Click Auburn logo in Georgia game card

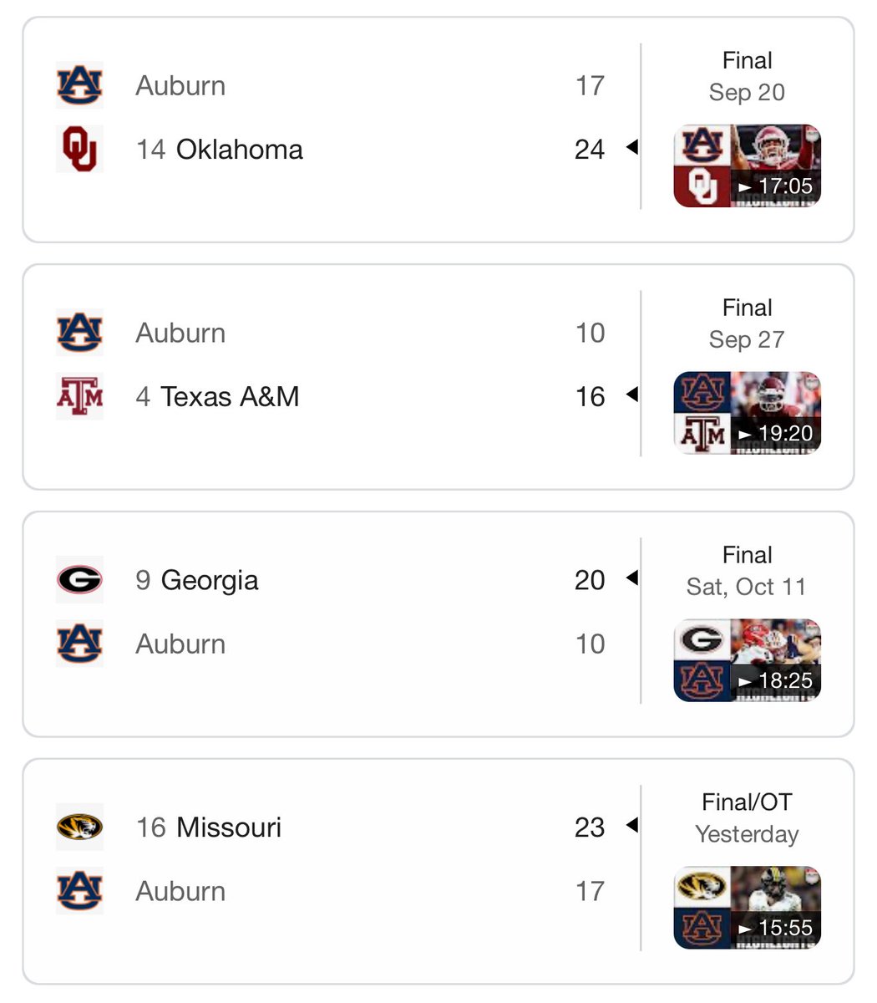tap(79, 644)
